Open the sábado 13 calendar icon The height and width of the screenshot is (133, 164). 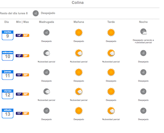tap(8, 113)
